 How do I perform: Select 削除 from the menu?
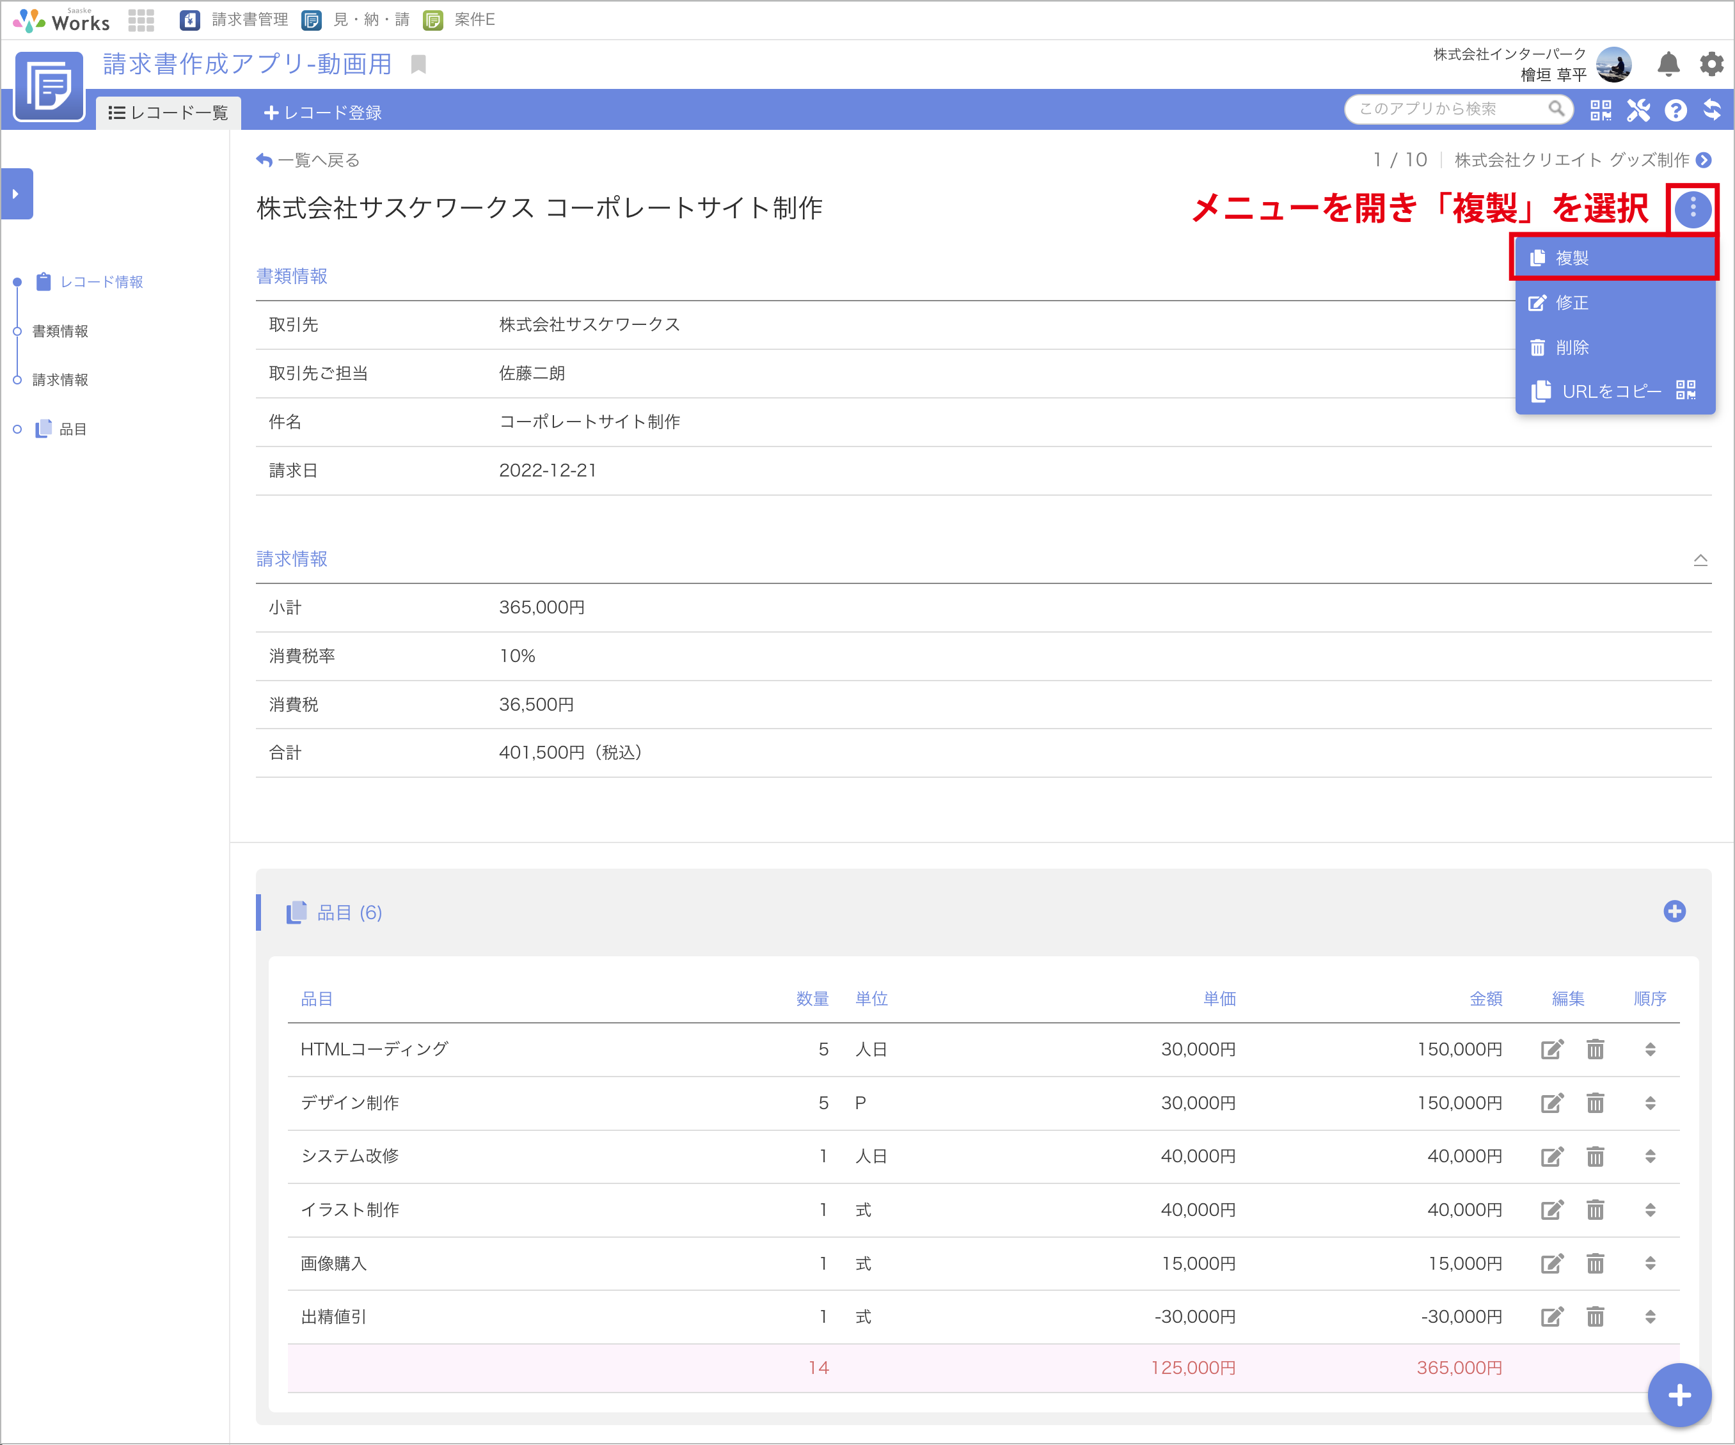1614,348
